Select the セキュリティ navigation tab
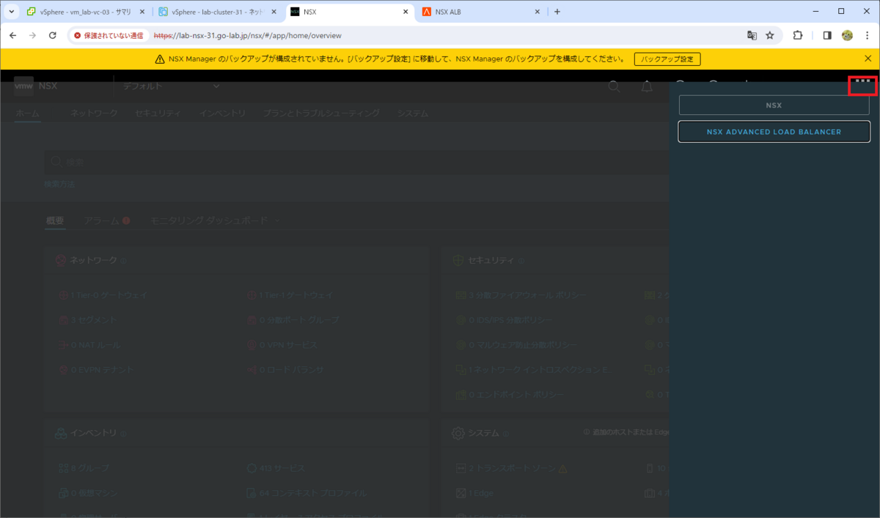 [x=158, y=114]
